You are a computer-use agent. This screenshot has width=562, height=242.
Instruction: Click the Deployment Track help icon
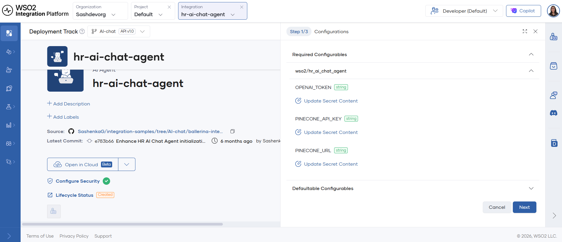coord(82,31)
